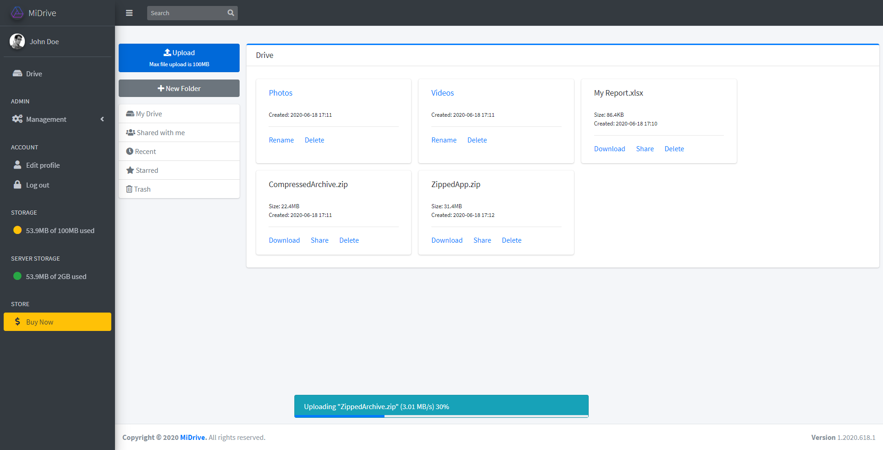Click the Buy Now button
883x450 pixels.
point(57,322)
